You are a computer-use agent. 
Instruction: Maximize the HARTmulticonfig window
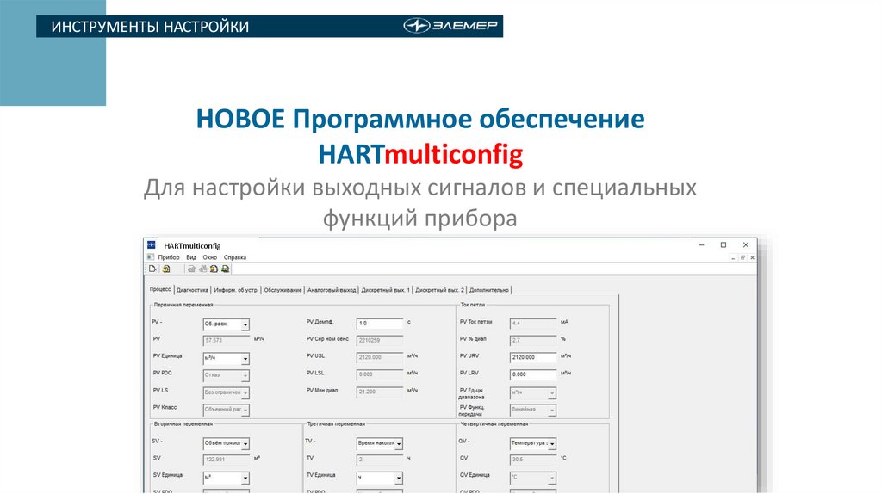point(724,244)
